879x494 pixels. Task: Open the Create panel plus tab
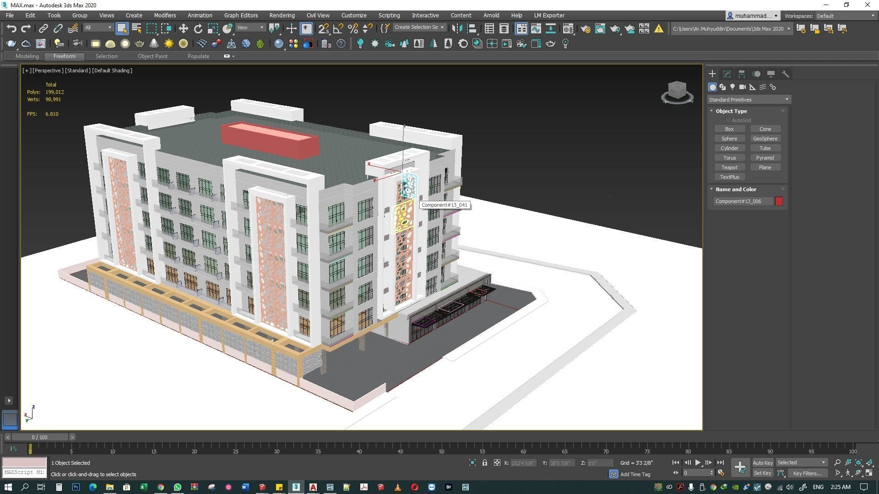coord(712,74)
